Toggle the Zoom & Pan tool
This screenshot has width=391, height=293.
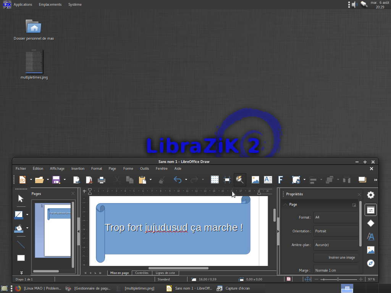(240, 180)
